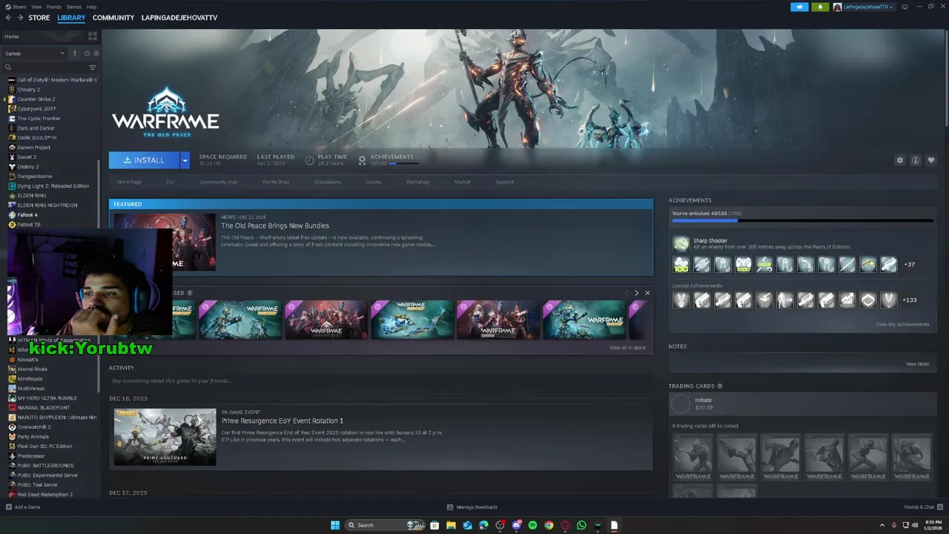This screenshot has width=949, height=534.
Task: Select Red Dead Redemption 2 in the library
Action: tap(44, 494)
